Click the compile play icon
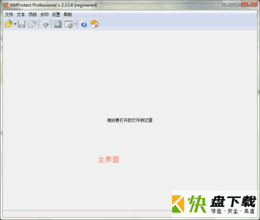Viewport: 260px width, 220px height. pyautogui.click(x=58, y=24)
